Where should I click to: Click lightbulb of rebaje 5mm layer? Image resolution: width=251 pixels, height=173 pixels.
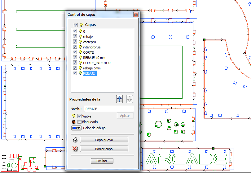(80, 68)
